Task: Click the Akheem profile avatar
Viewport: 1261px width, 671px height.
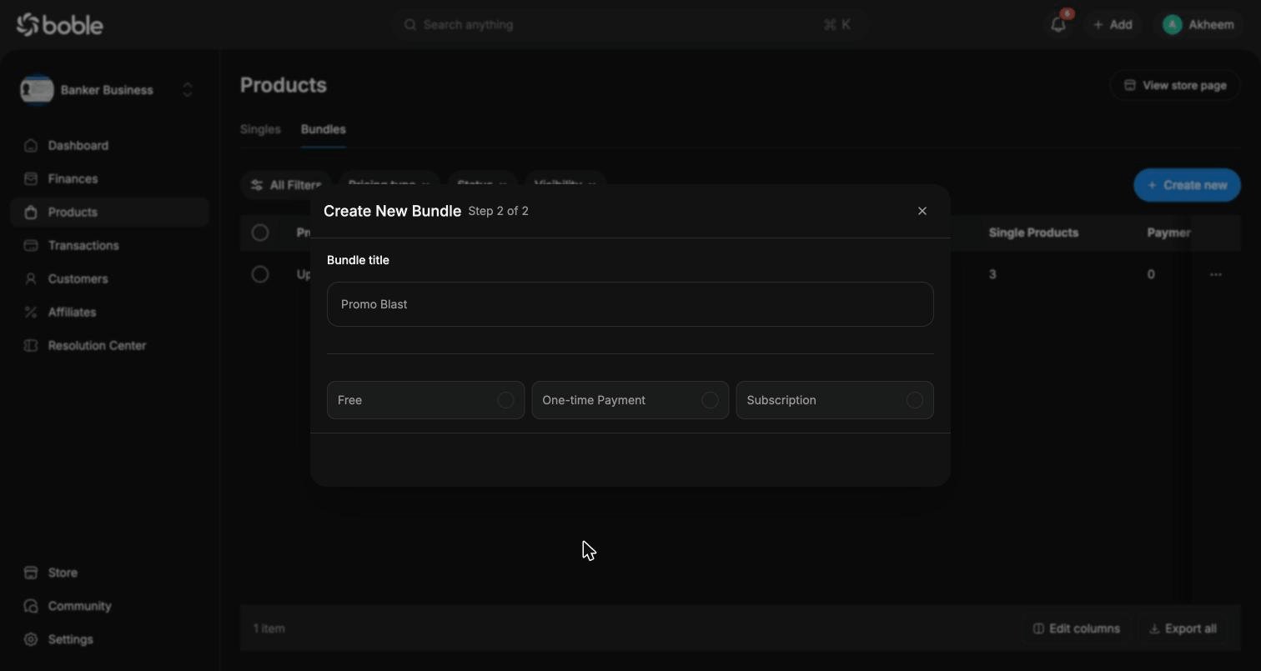Action: pos(1173,25)
